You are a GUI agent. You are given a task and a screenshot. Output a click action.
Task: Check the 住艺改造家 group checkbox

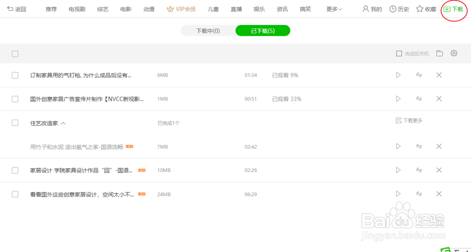(15, 123)
